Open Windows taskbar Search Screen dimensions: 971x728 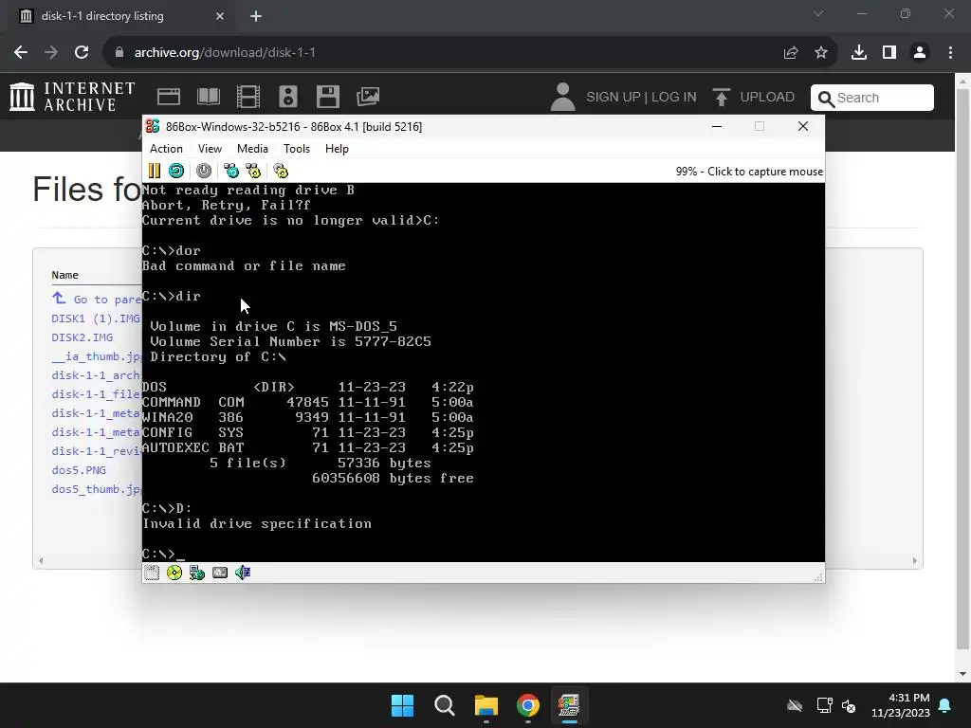(445, 705)
